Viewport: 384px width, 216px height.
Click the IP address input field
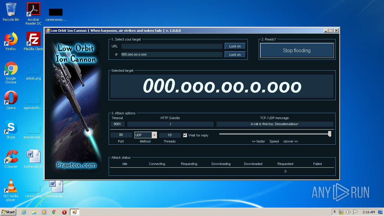(172, 55)
